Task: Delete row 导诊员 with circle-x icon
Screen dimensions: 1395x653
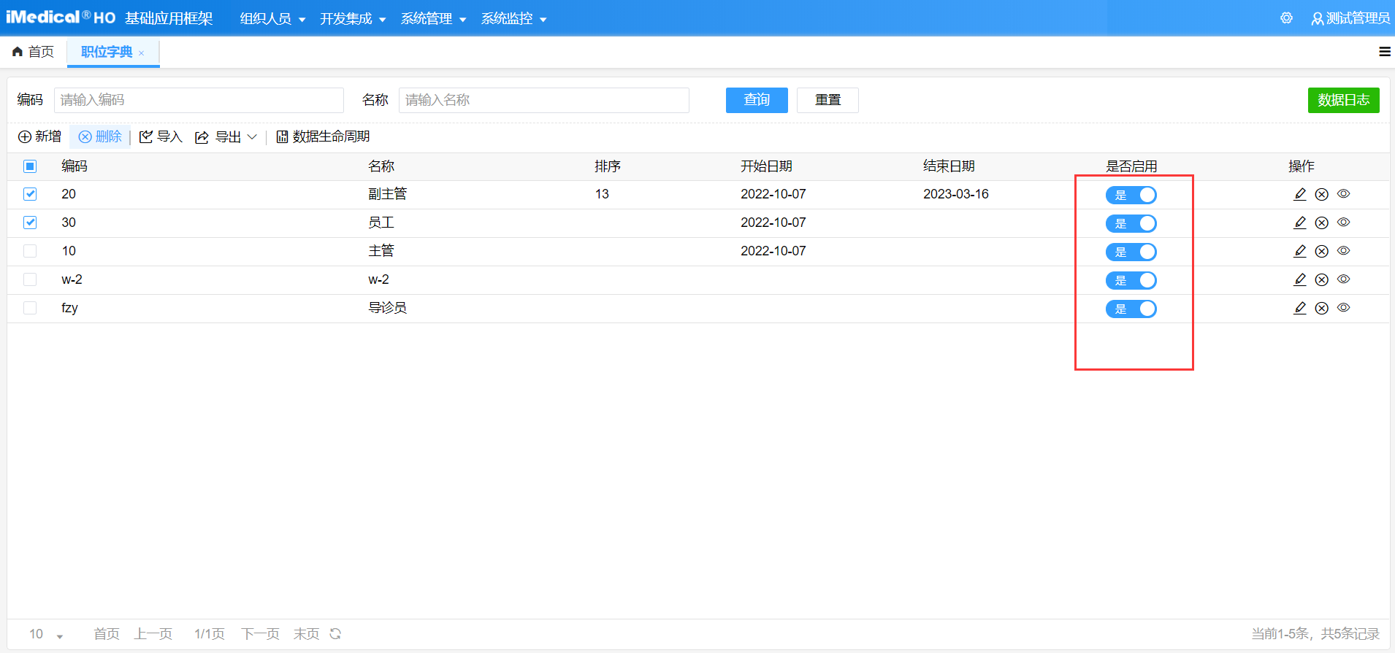Action: click(x=1322, y=308)
